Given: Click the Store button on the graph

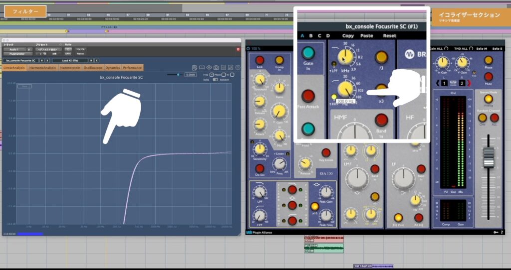Looking at the screenshot, I should (24, 86).
